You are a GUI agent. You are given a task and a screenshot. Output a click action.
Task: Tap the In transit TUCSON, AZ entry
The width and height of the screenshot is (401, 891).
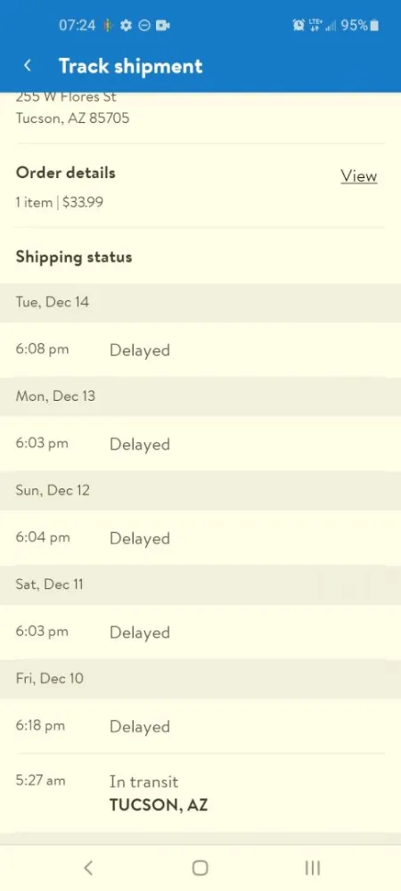coord(200,793)
